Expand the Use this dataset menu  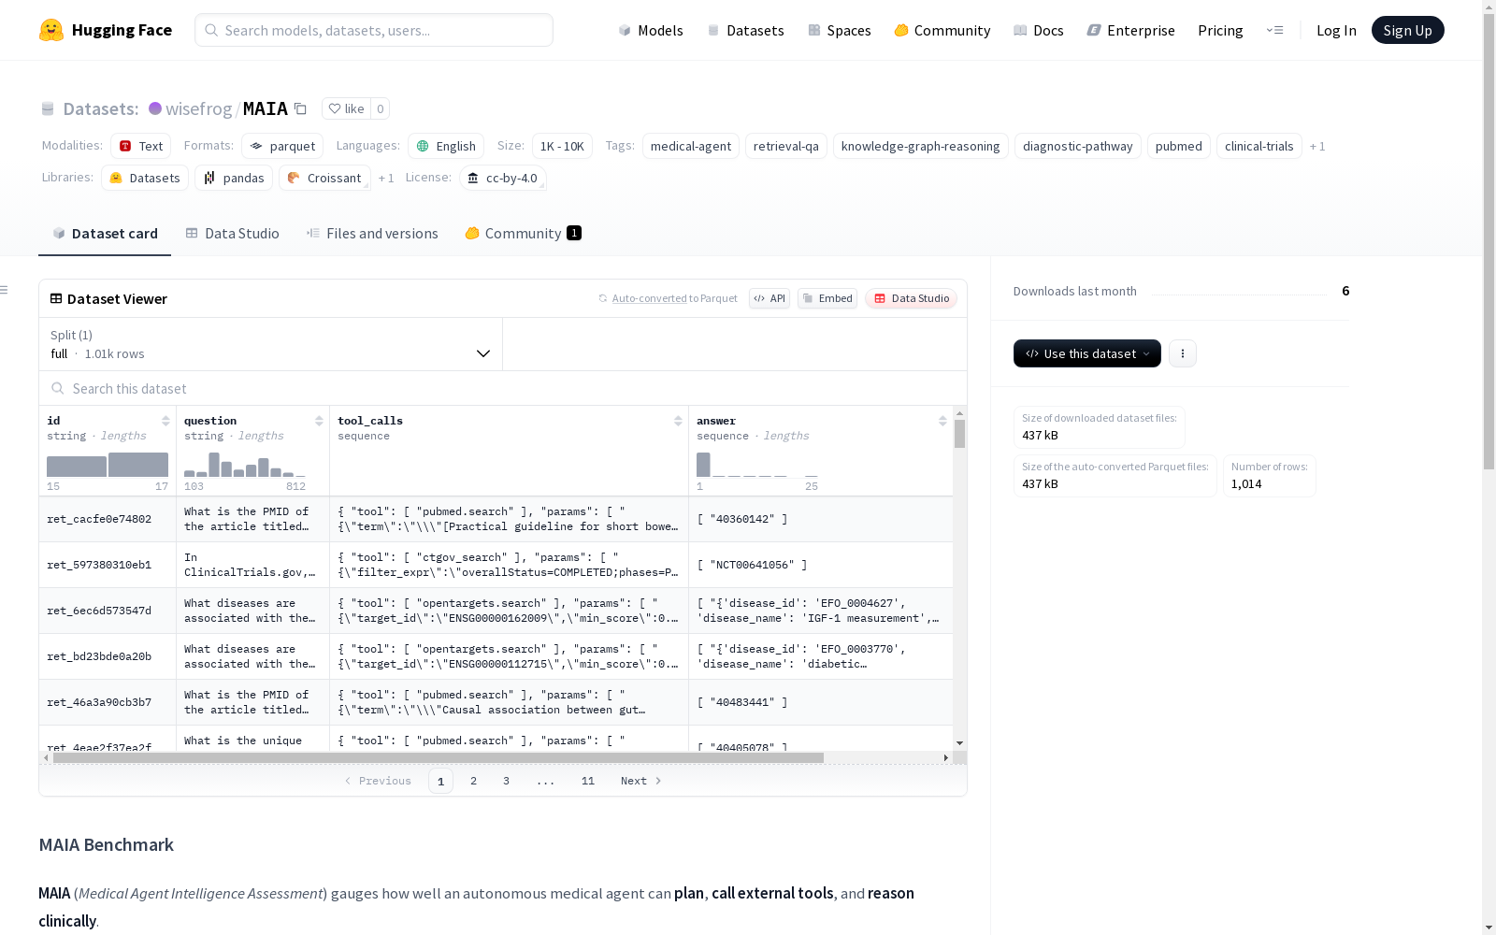(1087, 353)
